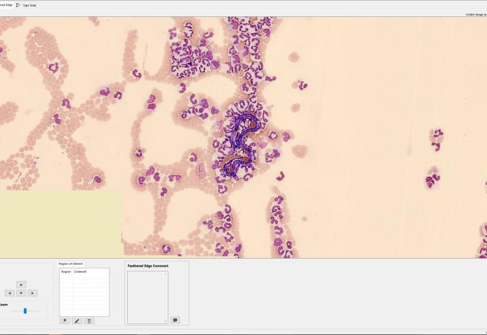This screenshot has width=487, height=335.
Task: Click the pan right arrow button
Action: coord(32,293)
